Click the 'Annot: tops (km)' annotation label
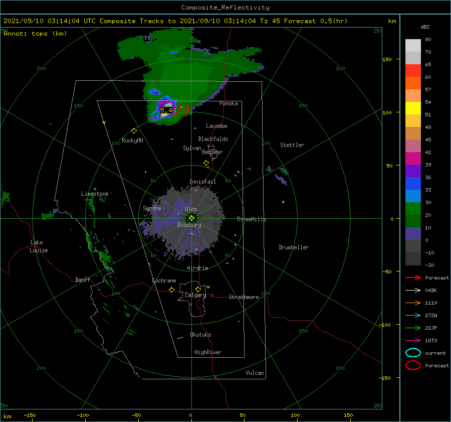The height and width of the screenshot is (422, 451). click(35, 34)
